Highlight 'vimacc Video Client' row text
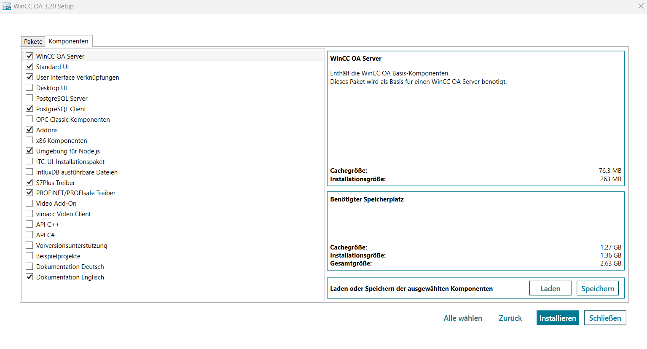Viewport: 647px width, 349px height. 64,214
